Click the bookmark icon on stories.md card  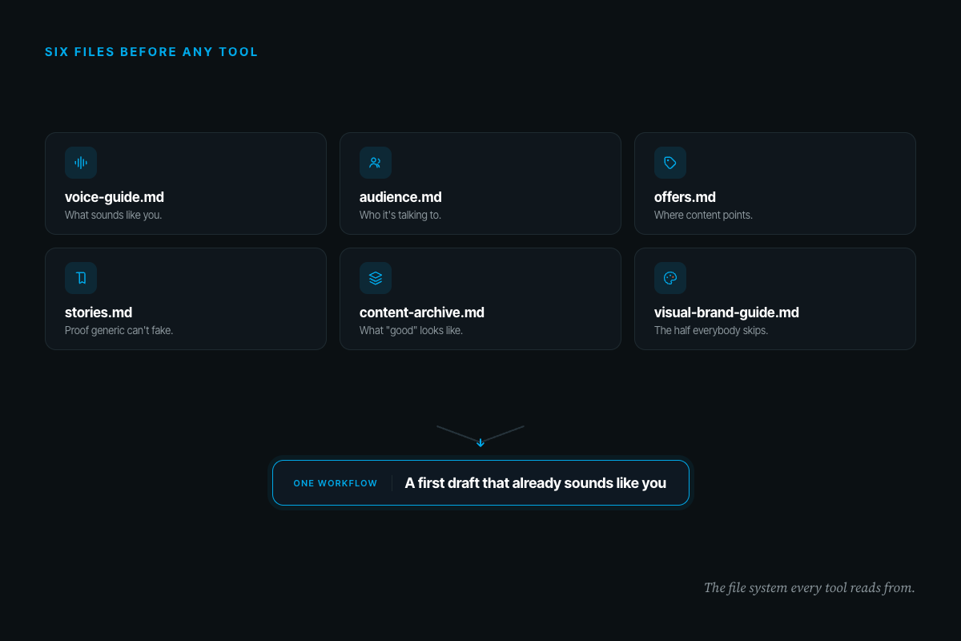(81, 278)
